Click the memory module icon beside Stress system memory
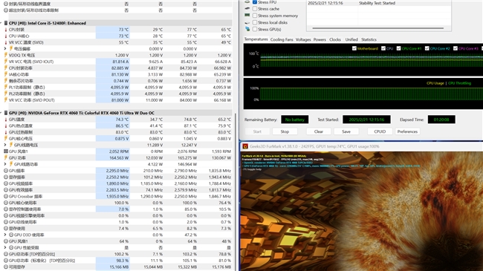This screenshot has height=271, width=483. click(247, 15)
